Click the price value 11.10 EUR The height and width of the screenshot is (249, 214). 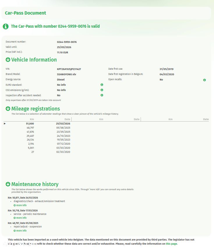tap(63, 52)
